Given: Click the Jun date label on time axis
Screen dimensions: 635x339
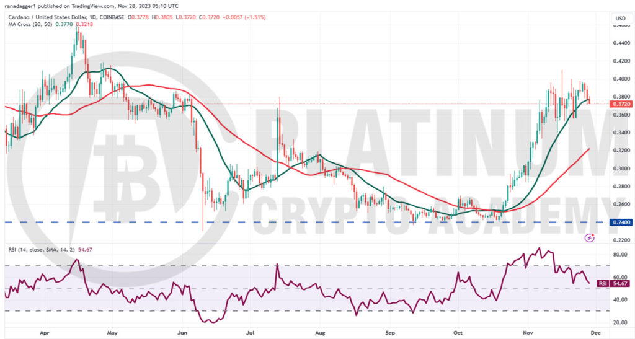Looking at the screenshot, I should pos(182,333).
